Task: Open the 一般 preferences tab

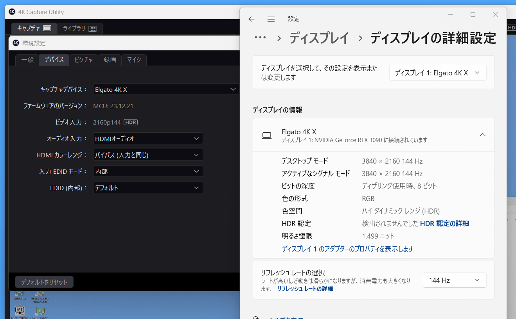Action: pos(27,60)
